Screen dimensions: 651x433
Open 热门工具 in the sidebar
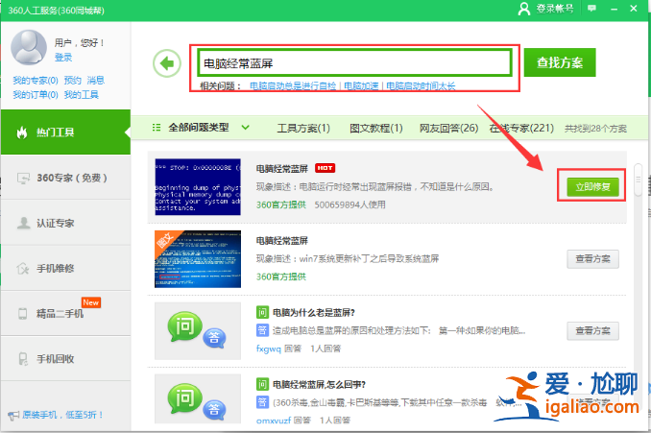pyautogui.click(x=65, y=132)
